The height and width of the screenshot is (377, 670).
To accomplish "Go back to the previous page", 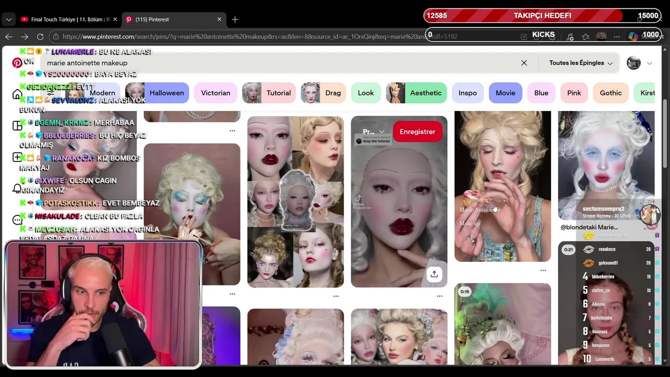I will point(9,37).
